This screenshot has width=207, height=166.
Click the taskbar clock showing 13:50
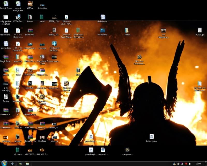coord(198,164)
